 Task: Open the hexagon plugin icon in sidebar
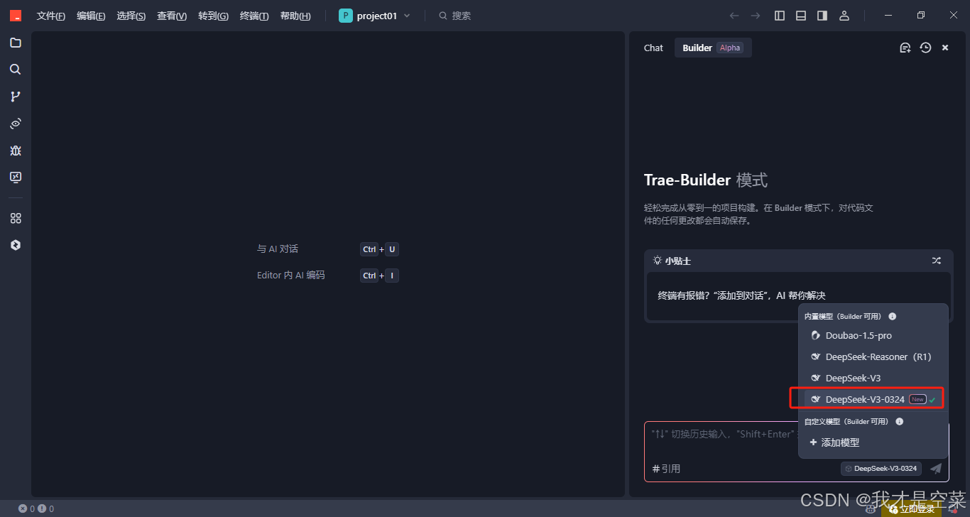click(16, 245)
